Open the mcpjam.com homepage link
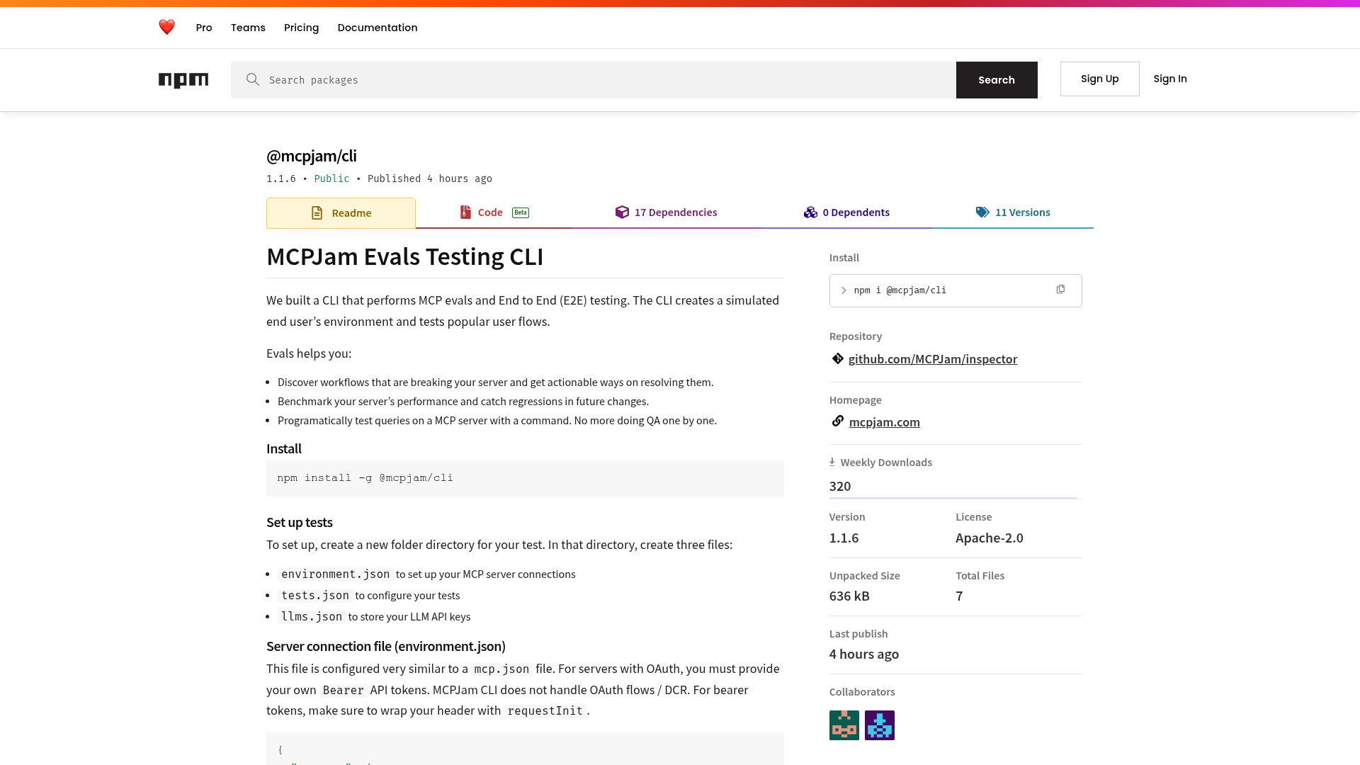This screenshot has height=765, width=1360. click(884, 422)
